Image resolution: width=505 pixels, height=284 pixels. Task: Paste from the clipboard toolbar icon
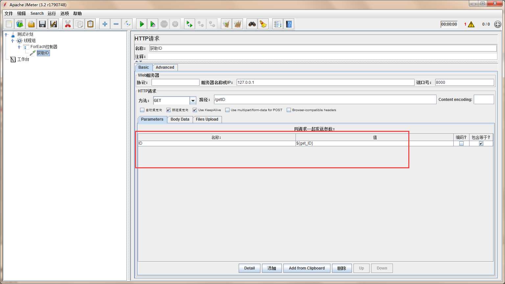pyautogui.click(x=90, y=24)
